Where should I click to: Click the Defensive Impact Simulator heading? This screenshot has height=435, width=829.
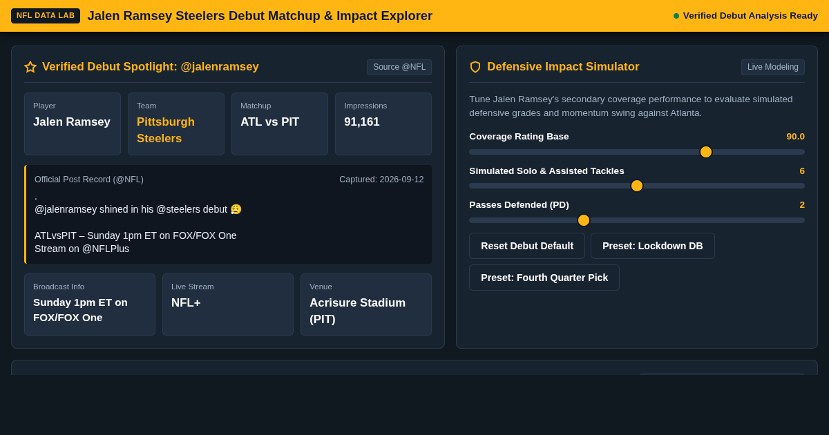(563, 67)
